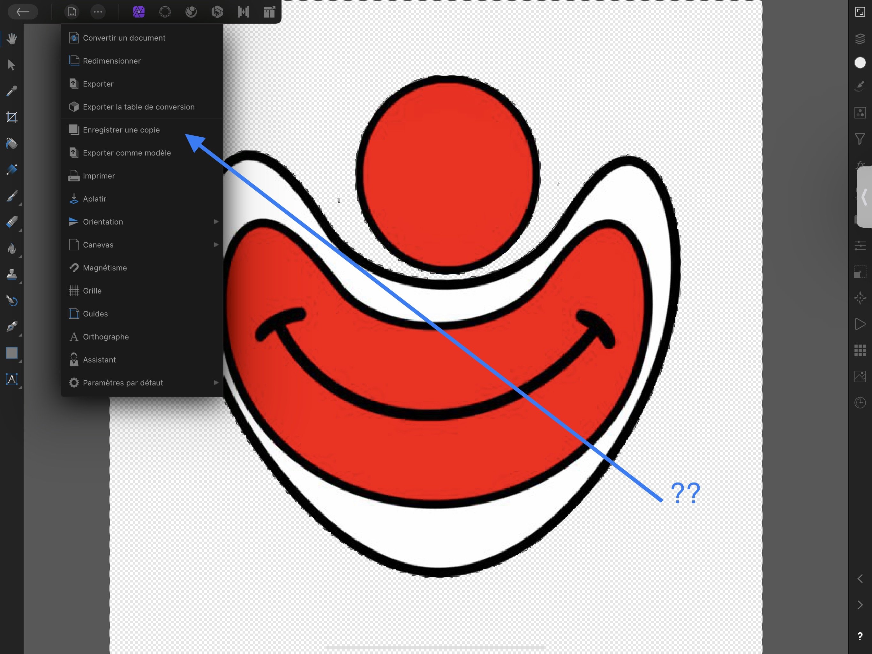The image size is (872, 654).
Task: Choose Exporter la table de conversion
Action: (142, 107)
